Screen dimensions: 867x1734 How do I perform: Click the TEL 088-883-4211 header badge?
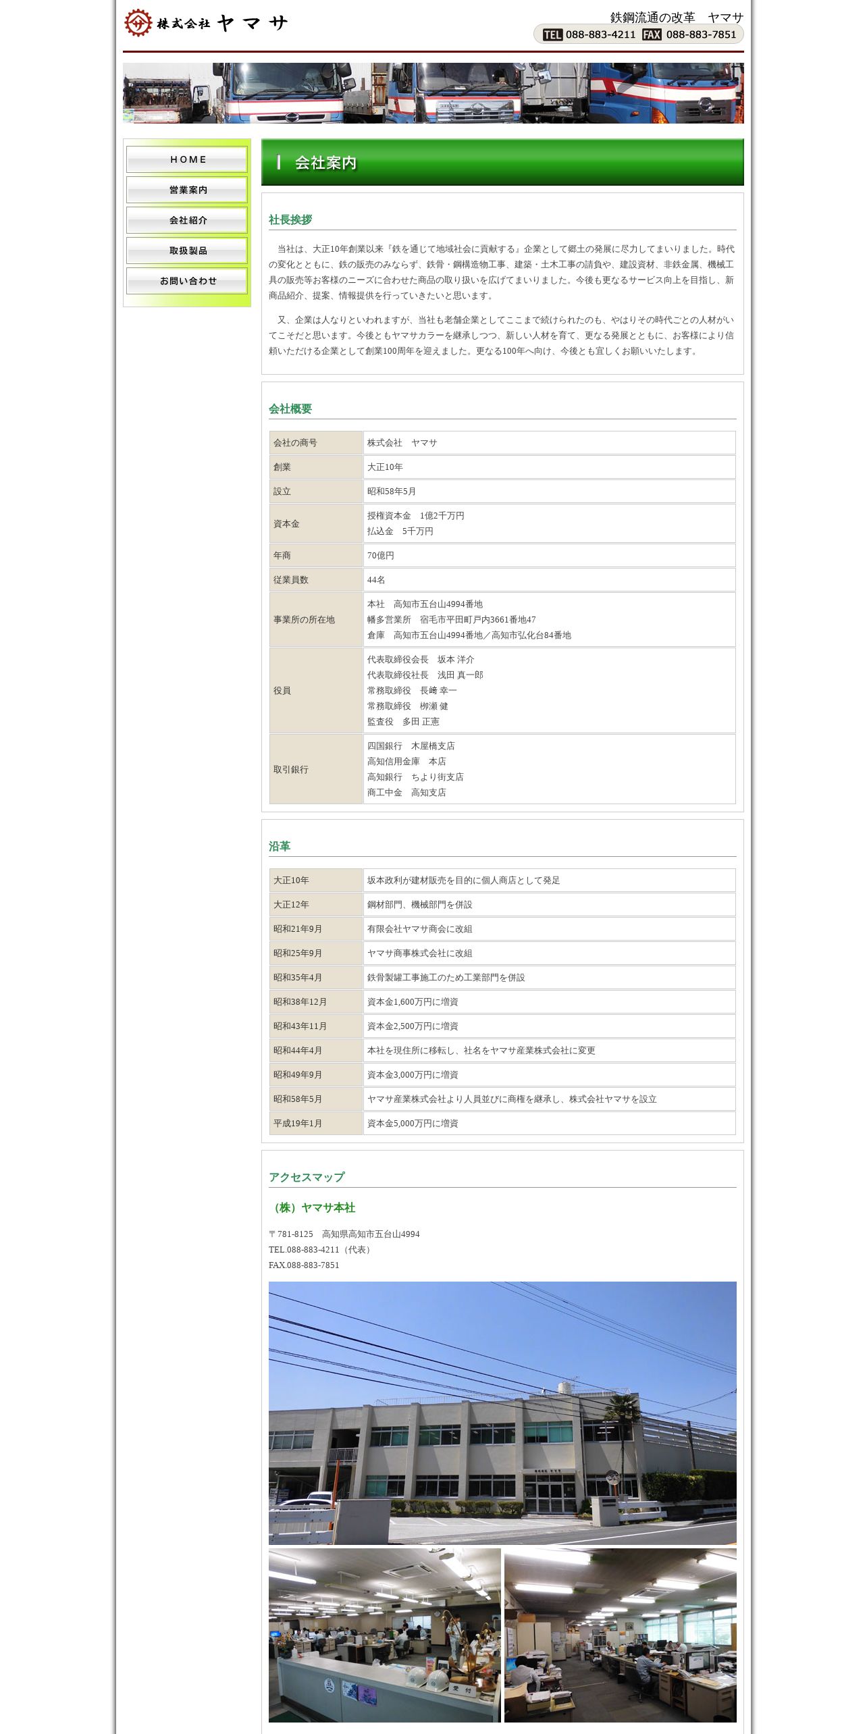pyautogui.click(x=589, y=34)
